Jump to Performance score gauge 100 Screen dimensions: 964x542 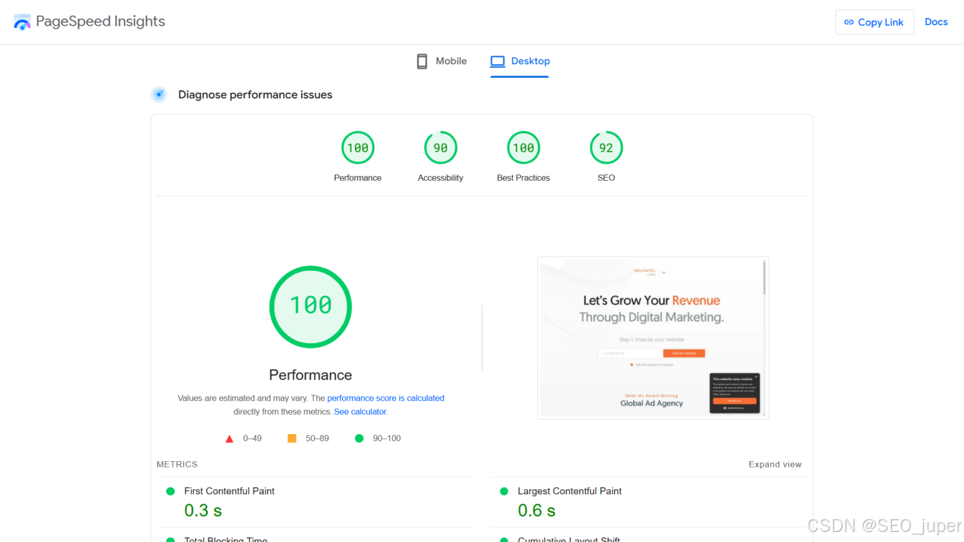358,147
